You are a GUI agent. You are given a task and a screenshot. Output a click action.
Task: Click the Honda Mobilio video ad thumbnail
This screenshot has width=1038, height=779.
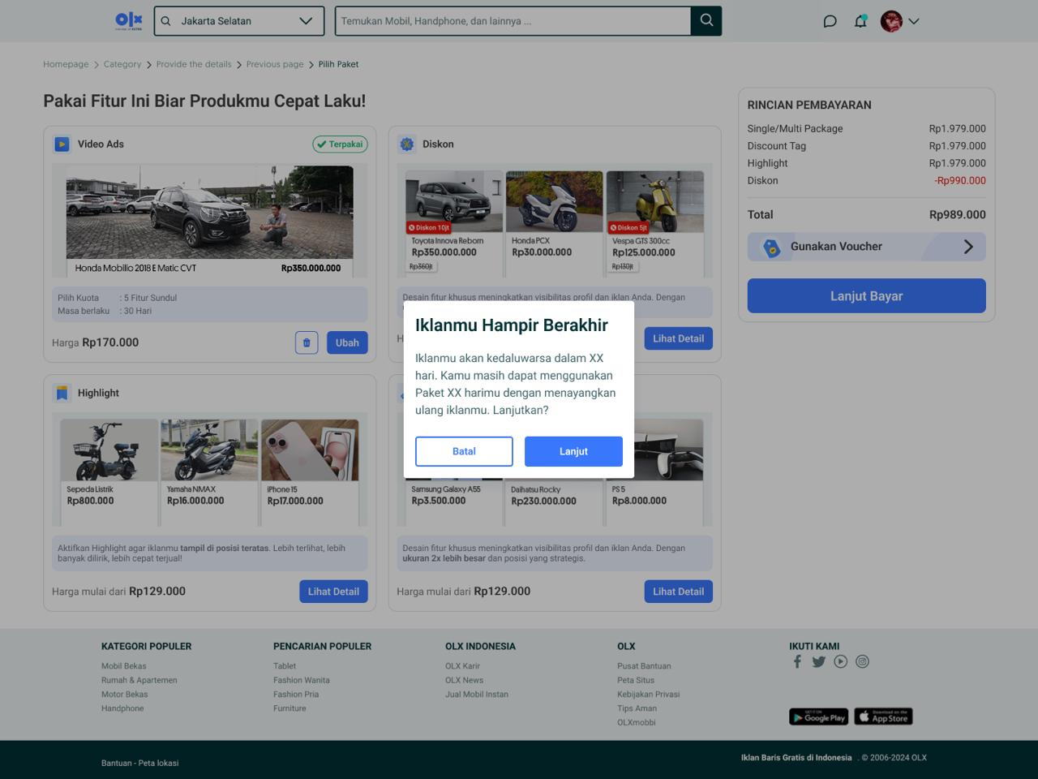click(209, 213)
